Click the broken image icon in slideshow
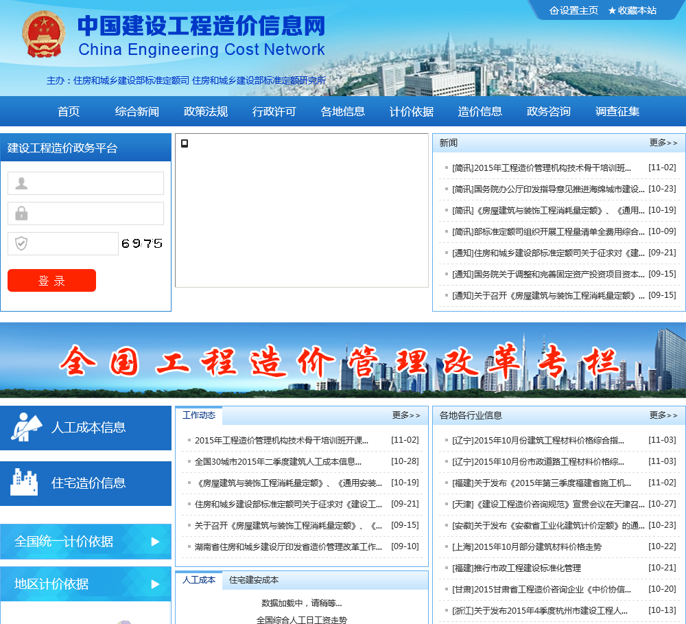Image resolution: width=686 pixels, height=624 pixels. tap(185, 143)
